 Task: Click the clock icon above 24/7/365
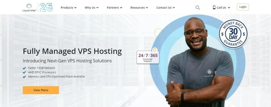click(155, 50)
